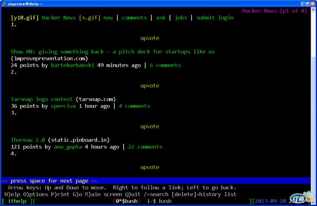Click '[delete]=history list' in footer
Screen dimensions: 317x206
[x=204, y=195]
